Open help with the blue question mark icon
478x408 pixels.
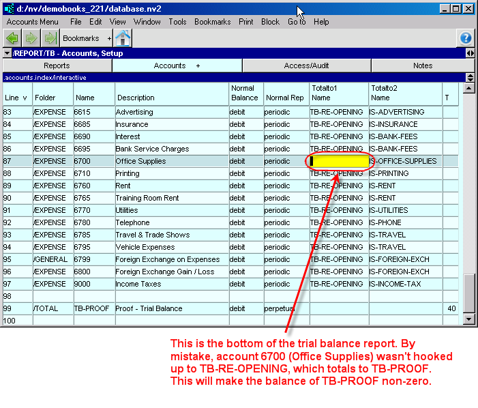[x=466, y=38]
